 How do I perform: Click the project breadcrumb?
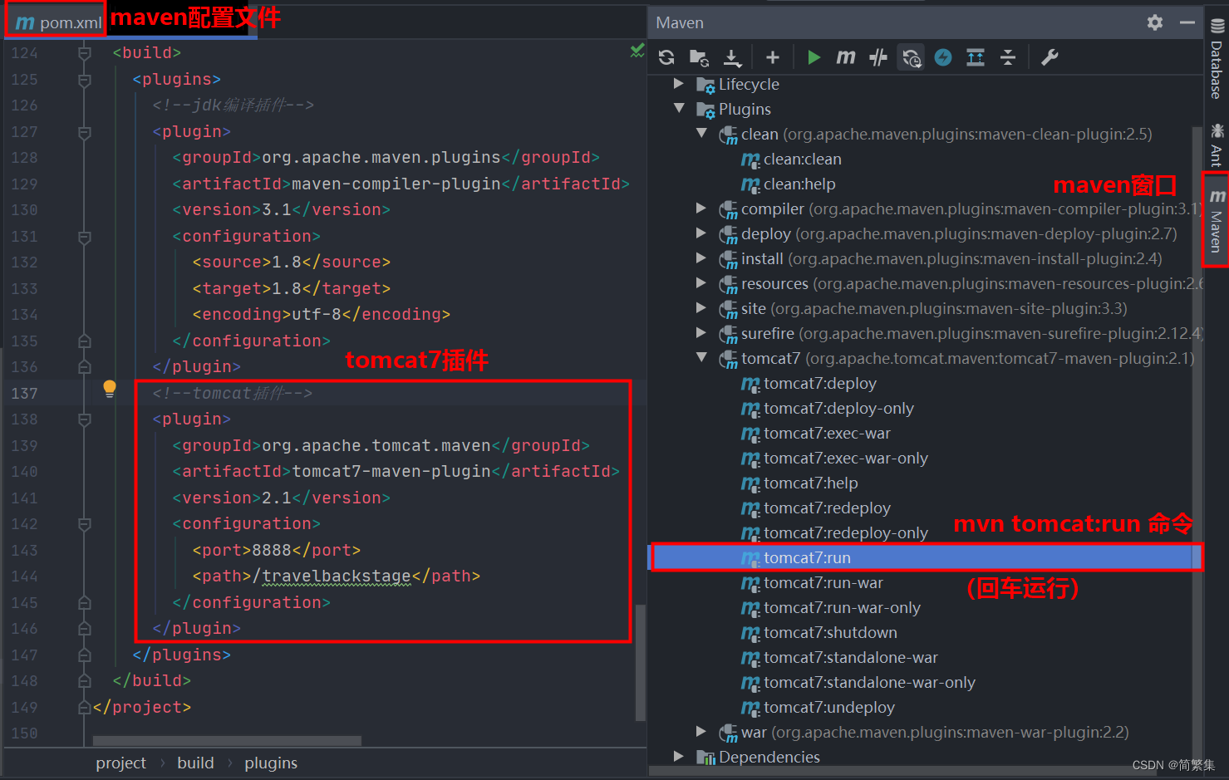(x=120, y=763)
